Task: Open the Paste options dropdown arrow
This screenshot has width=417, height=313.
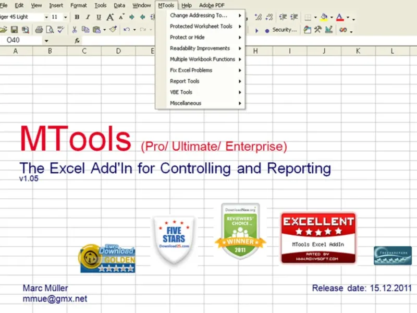Action: 105,30
